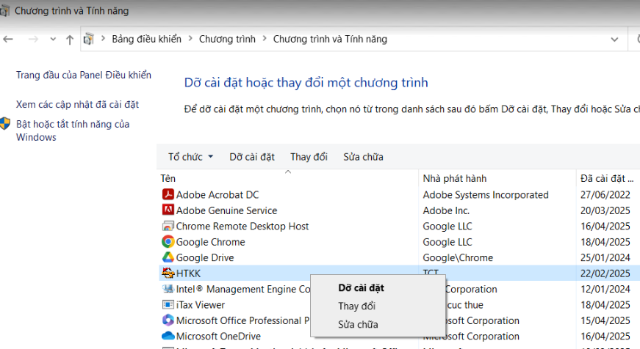Sort by Nhà phát hành column header
The height and width of the screenshot is (349, 640).
point(455,178)
